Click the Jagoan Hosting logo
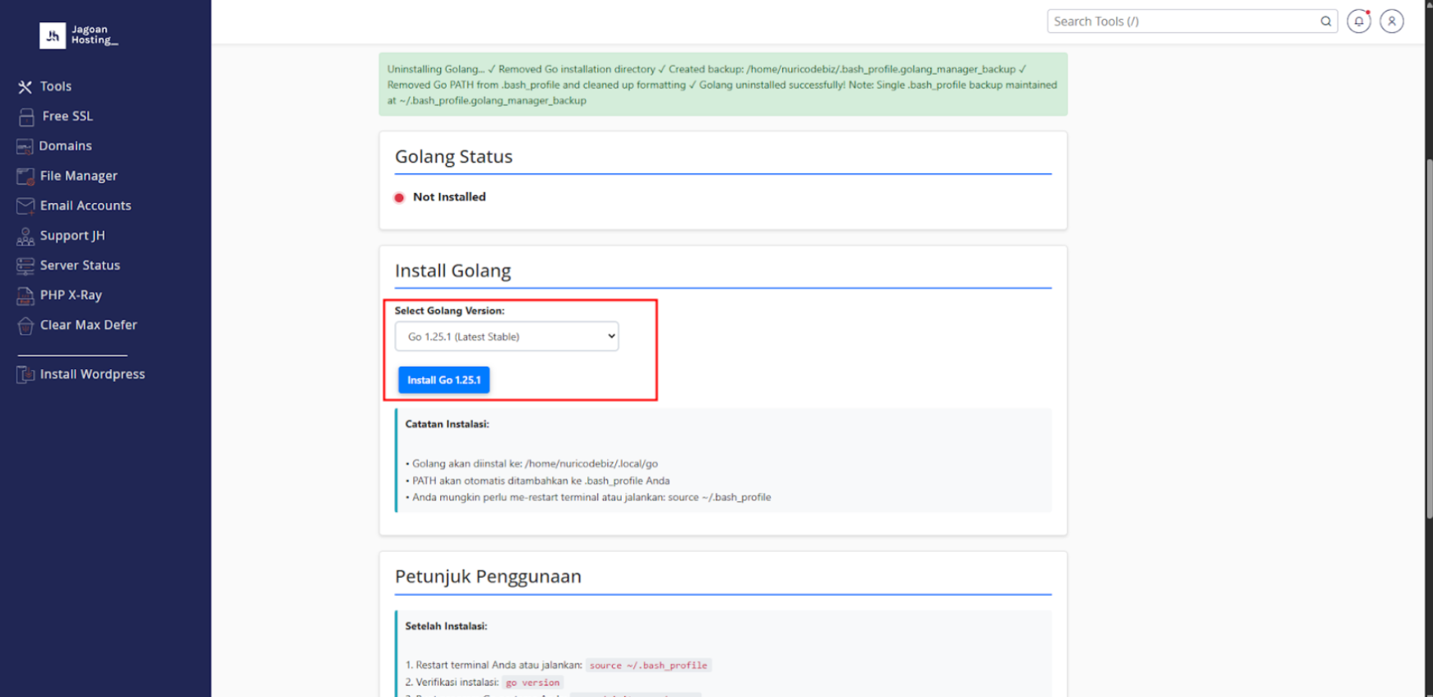1433x697 pixels. tap(79, 35)
